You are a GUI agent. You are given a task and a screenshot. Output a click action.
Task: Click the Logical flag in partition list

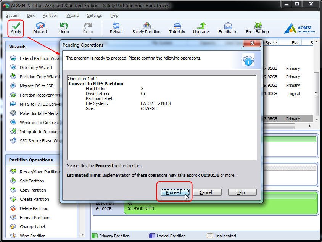(x=294, y=94)
